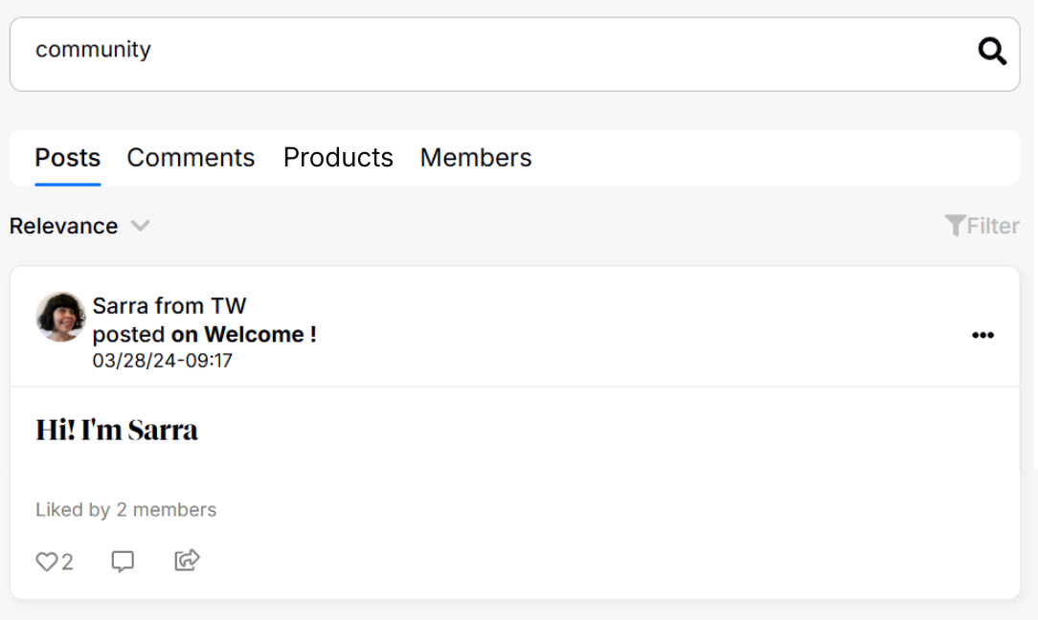This screenshot has height=621, width=1038.
Task: Click the like count number beside heart
Action: (x=67, y=563)
